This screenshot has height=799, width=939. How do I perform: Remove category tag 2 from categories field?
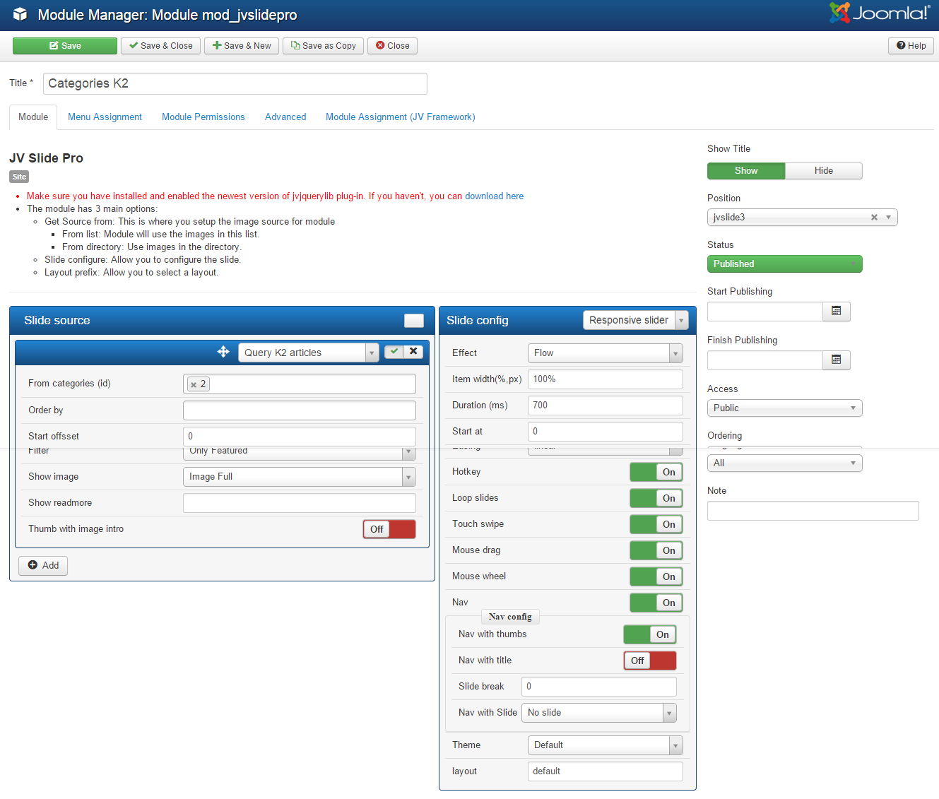[194, 384]
